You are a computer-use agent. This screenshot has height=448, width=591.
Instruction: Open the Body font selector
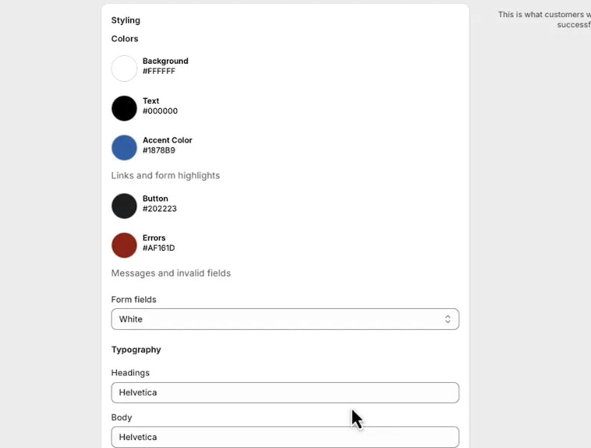pos(285,437)
